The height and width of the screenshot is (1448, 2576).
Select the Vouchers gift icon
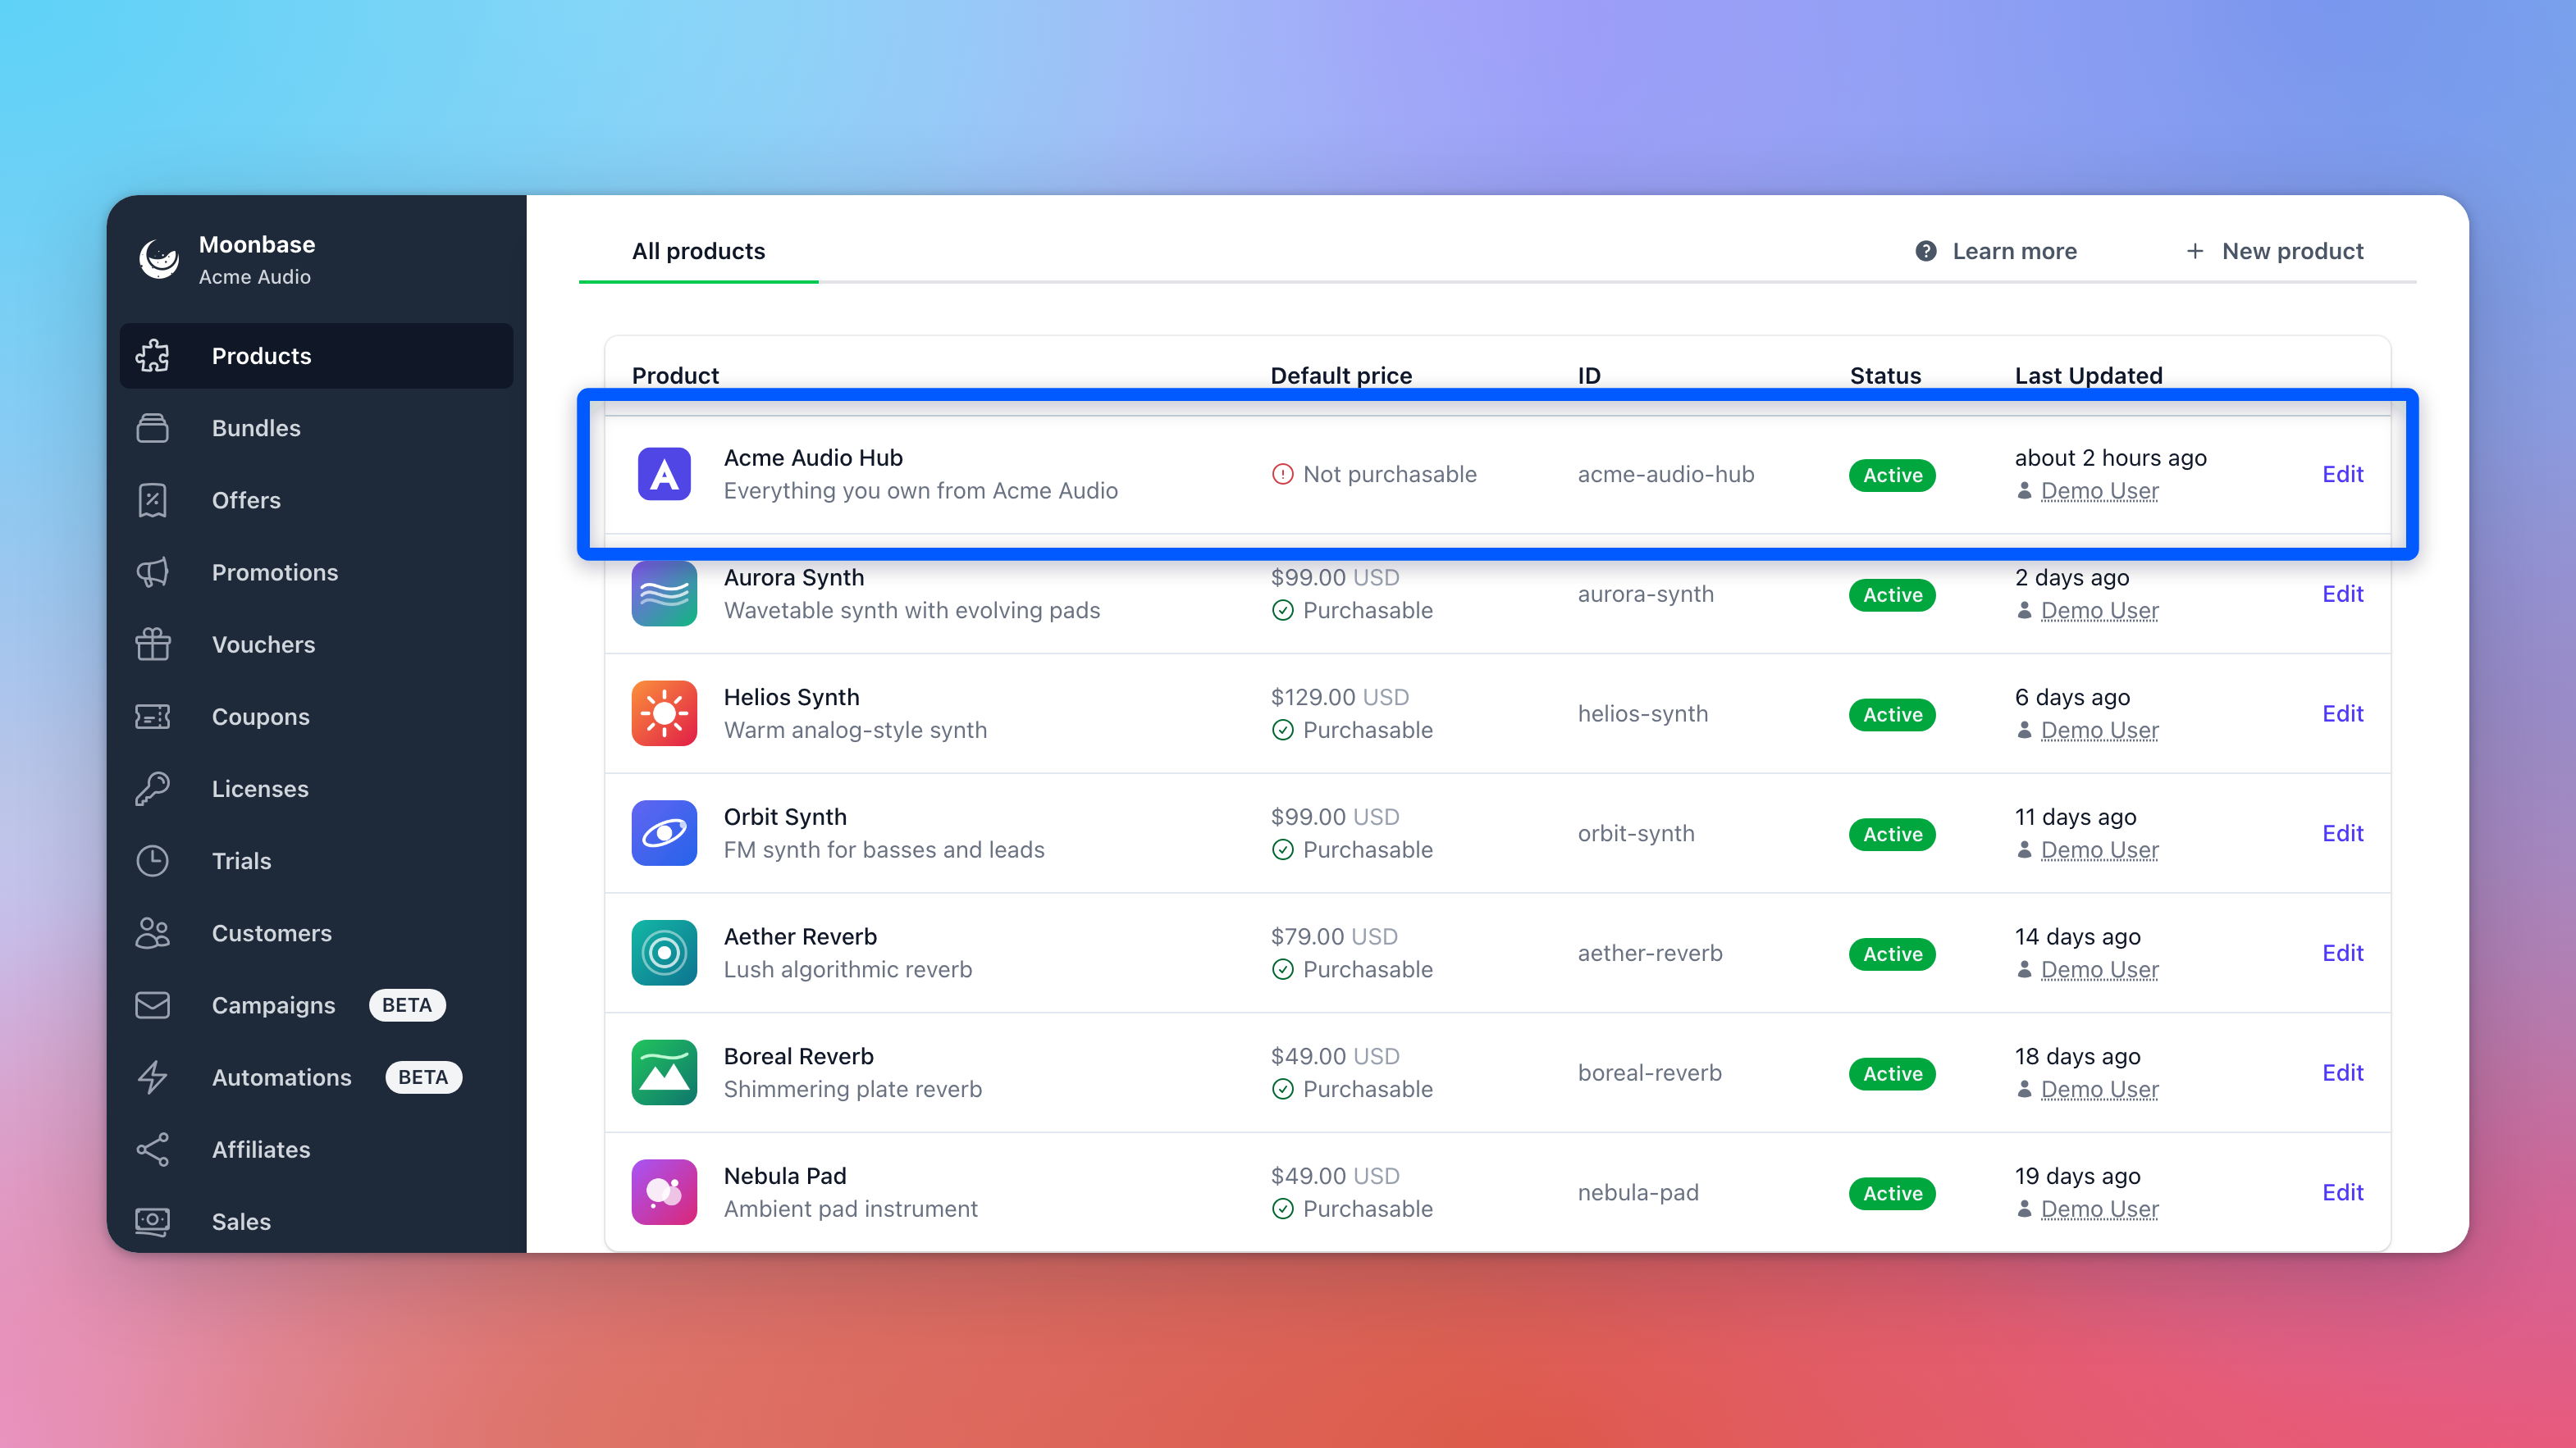(x=153, y=644)
